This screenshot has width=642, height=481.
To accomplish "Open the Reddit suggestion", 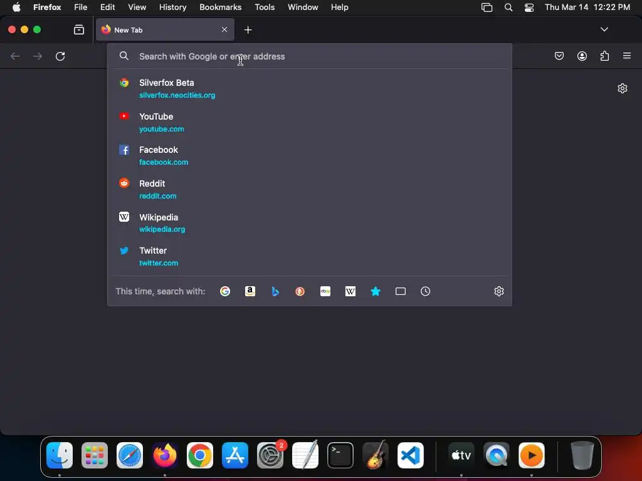I will (x=310, y=189).
